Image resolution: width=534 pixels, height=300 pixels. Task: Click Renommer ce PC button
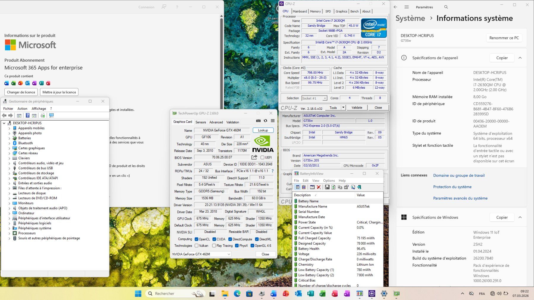coord(504,38)
